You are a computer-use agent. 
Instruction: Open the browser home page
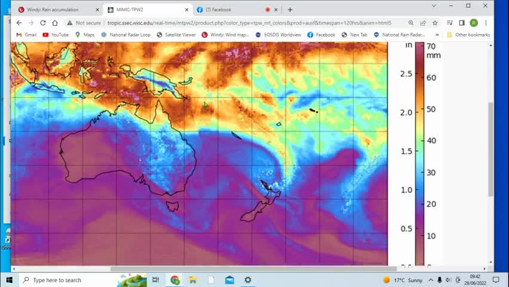click(x=55, y=23)
